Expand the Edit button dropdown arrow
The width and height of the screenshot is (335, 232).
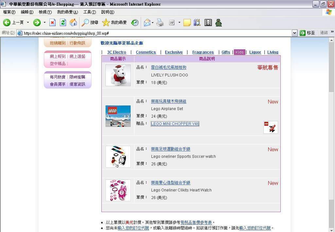point(179,23)
